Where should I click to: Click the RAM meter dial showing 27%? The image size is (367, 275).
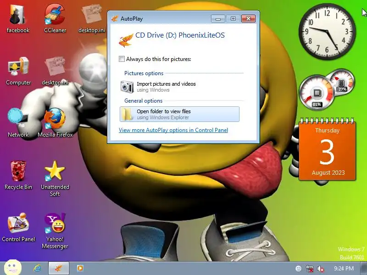(342, 82)
